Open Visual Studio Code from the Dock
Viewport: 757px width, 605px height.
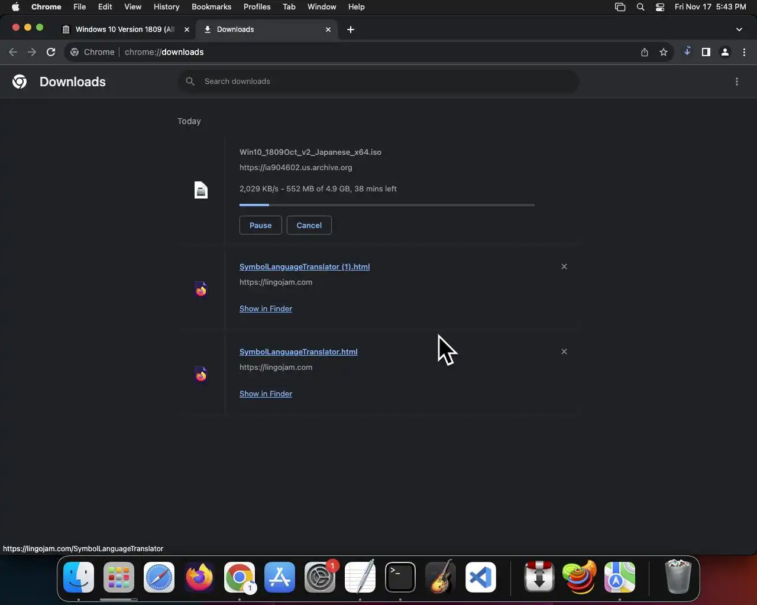[x=481, y=577]
